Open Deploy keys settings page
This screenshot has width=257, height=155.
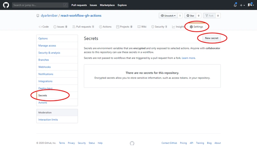(57, 88)
